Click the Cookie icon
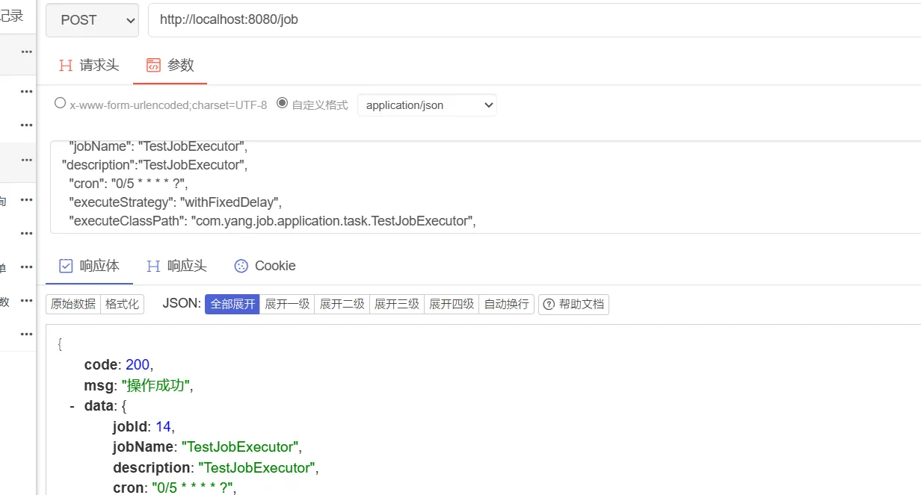The width and height of the screenshot is (921, 495). pos(241,266)
